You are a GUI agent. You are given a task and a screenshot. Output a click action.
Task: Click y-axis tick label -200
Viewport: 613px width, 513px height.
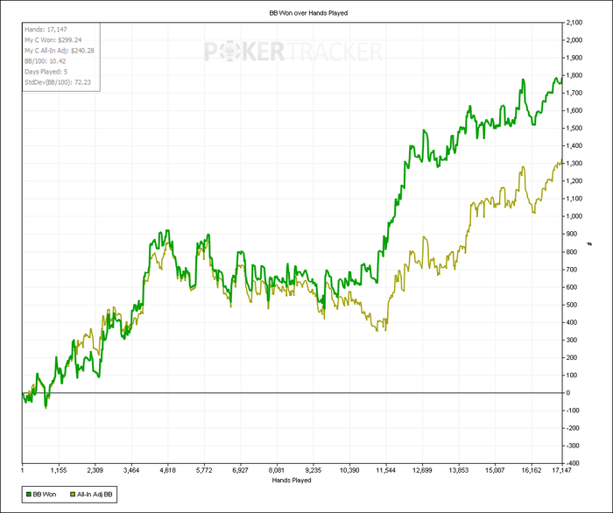[x=573, y=428]
